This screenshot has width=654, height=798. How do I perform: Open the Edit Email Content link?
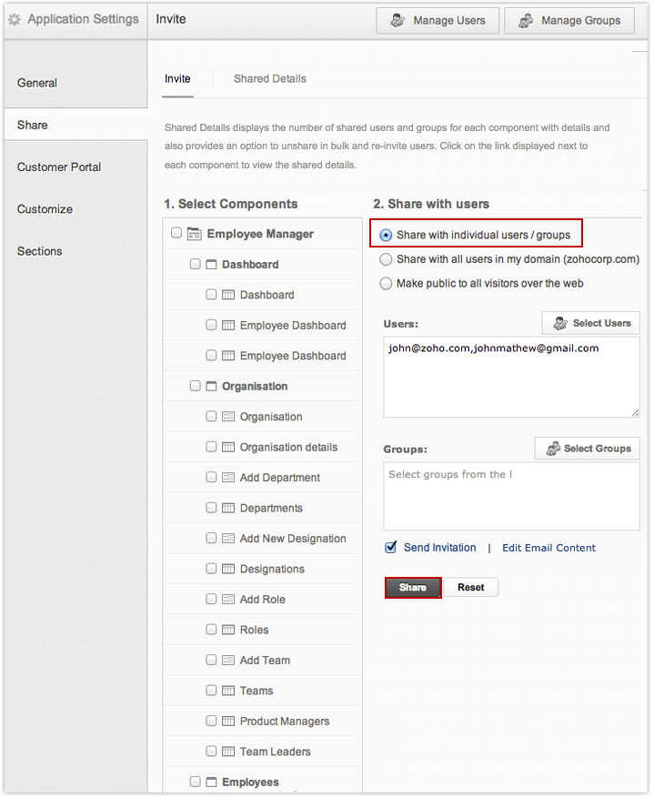point(548,548)
